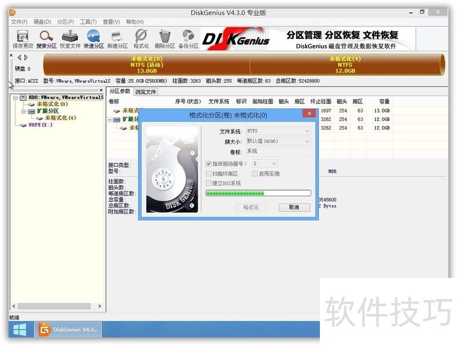Select the 格式化 (Format) toolbar icon
The width and height of the screenshot is (457, 346).
141,39
